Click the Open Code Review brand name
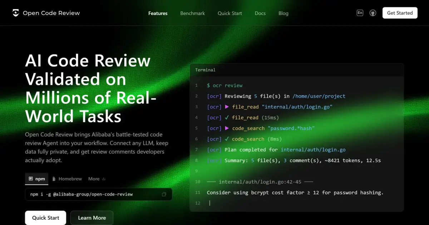Viewport: 429px width, 225px height. pos(51,13)
